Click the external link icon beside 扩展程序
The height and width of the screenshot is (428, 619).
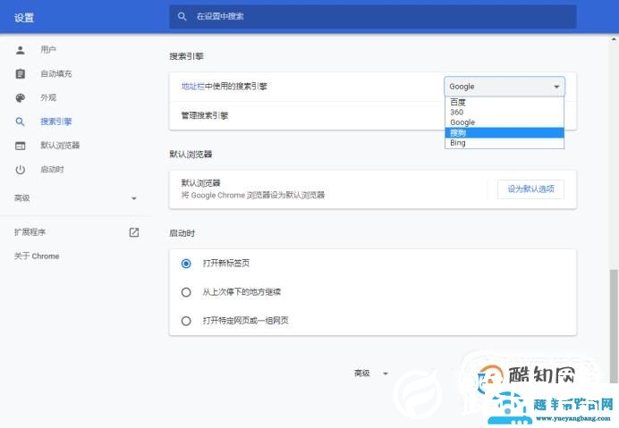click(x=134, y=232)
